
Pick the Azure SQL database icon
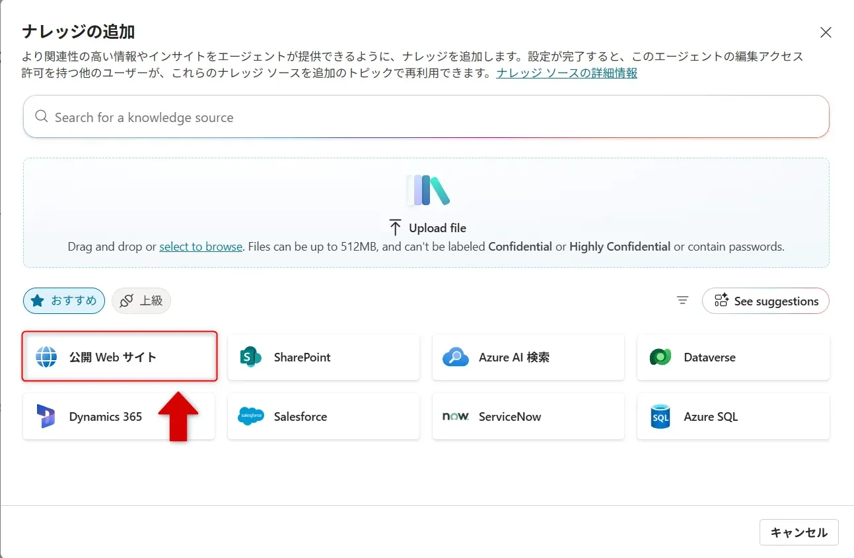click(660, 416)
